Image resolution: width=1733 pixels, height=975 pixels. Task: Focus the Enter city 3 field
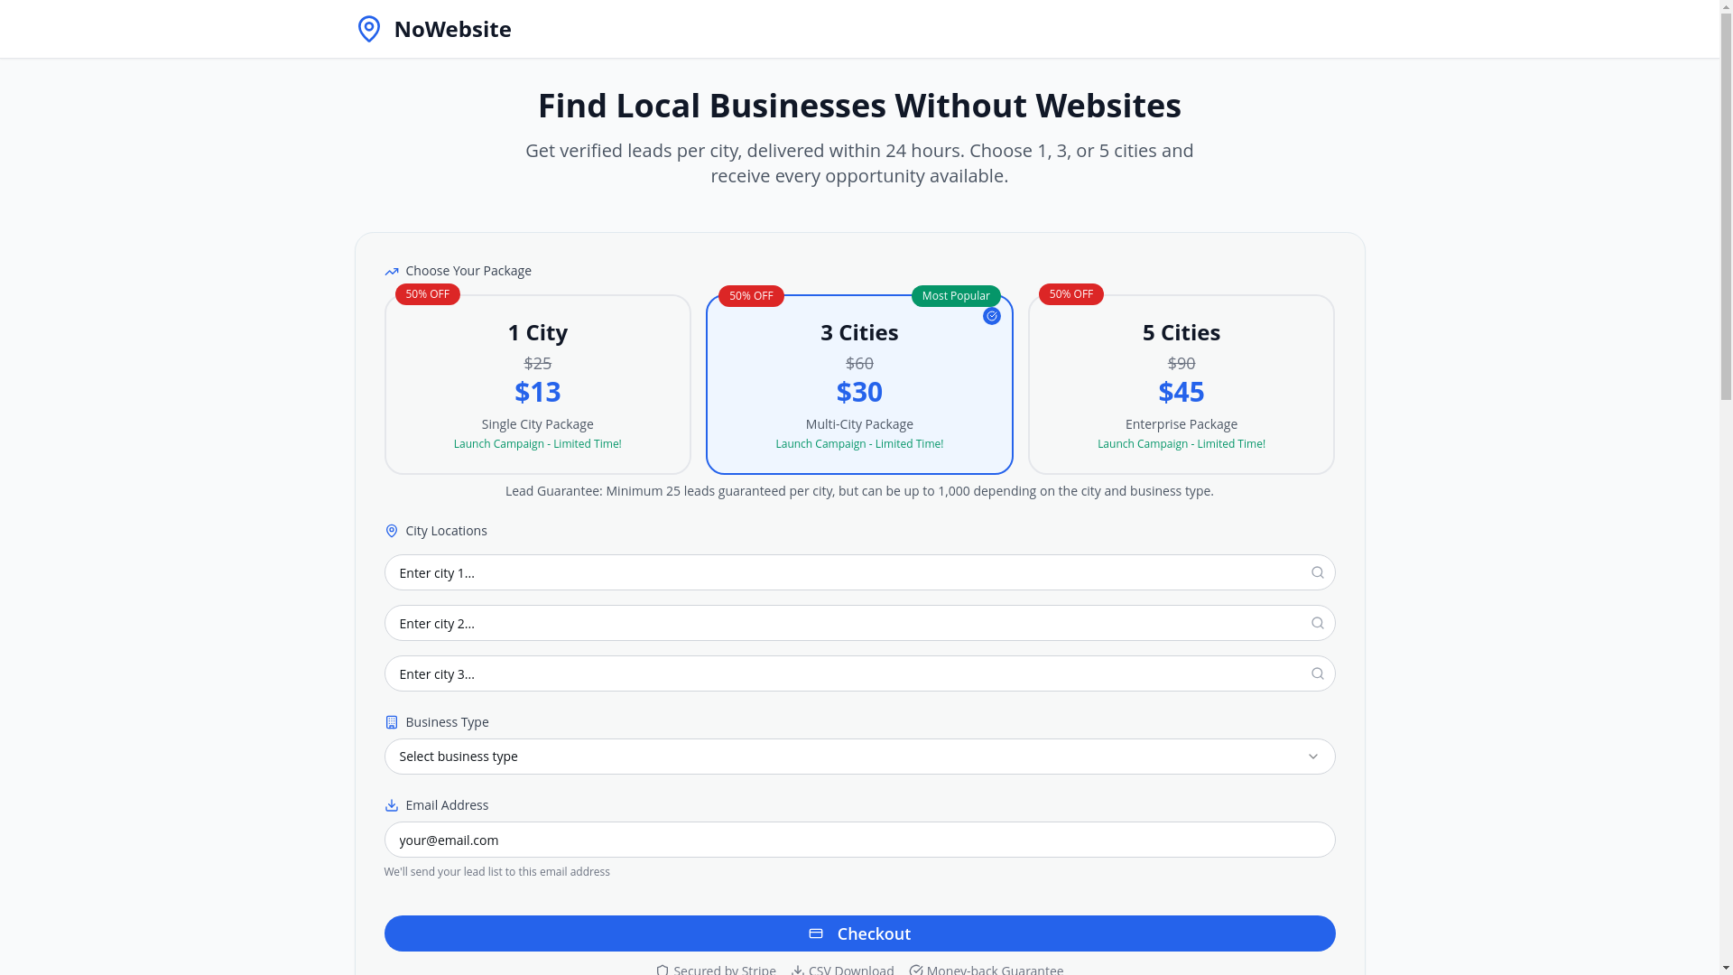click(x=859, y=673)
